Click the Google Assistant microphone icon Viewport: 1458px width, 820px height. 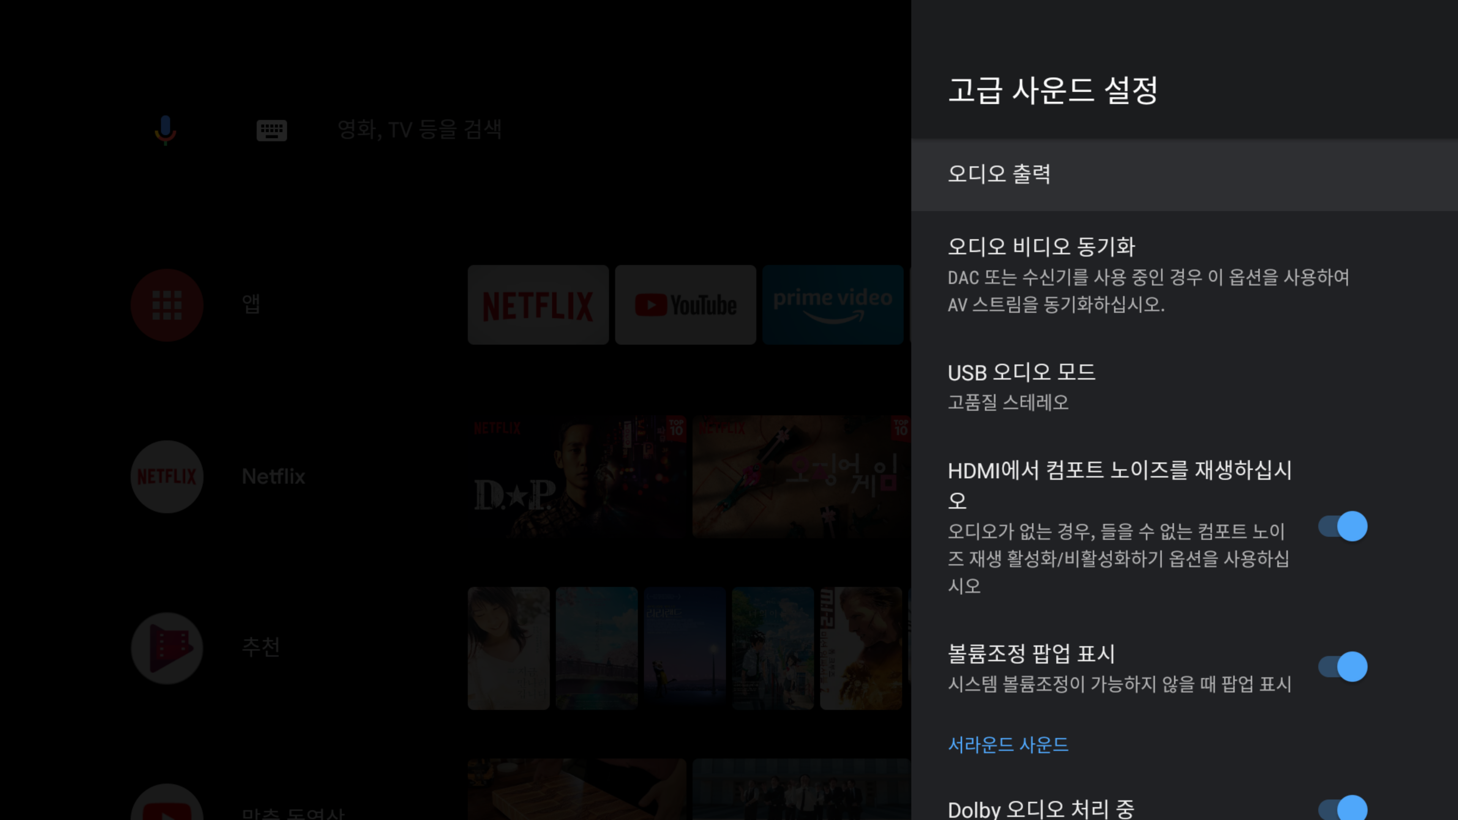coord(165,130)
